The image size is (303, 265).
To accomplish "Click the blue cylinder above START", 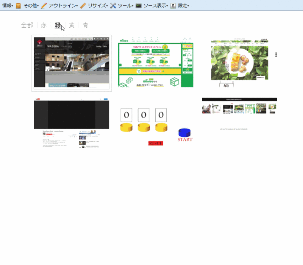I will [184, 132].
